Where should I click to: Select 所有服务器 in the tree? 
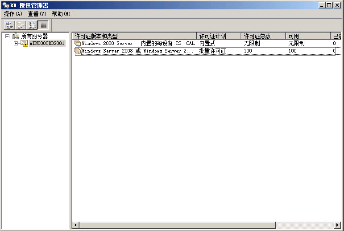34,36
